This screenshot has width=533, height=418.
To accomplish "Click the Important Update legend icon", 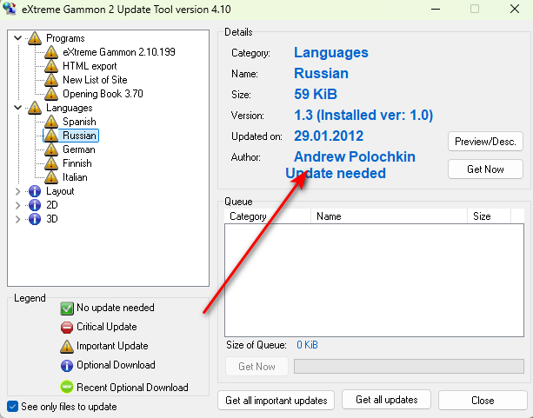I will 67,346.
